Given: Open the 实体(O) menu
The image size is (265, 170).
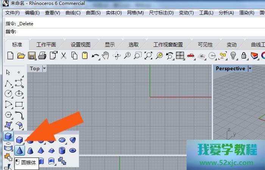Looking at the screenshot, I should [114, 12].
